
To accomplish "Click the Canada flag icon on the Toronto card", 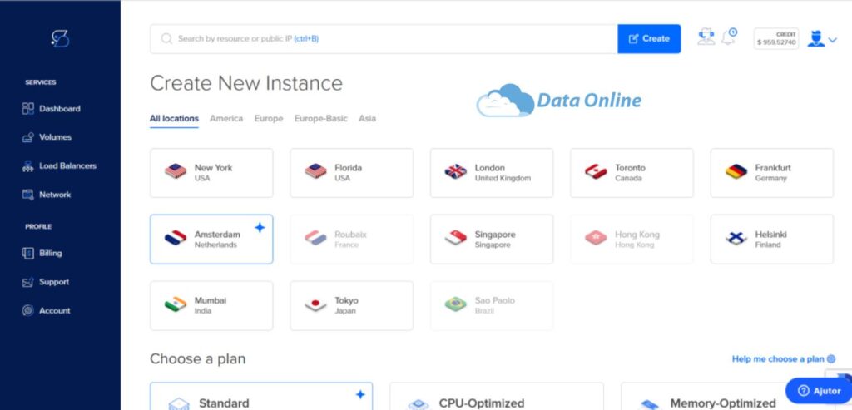I will point(596,171).
